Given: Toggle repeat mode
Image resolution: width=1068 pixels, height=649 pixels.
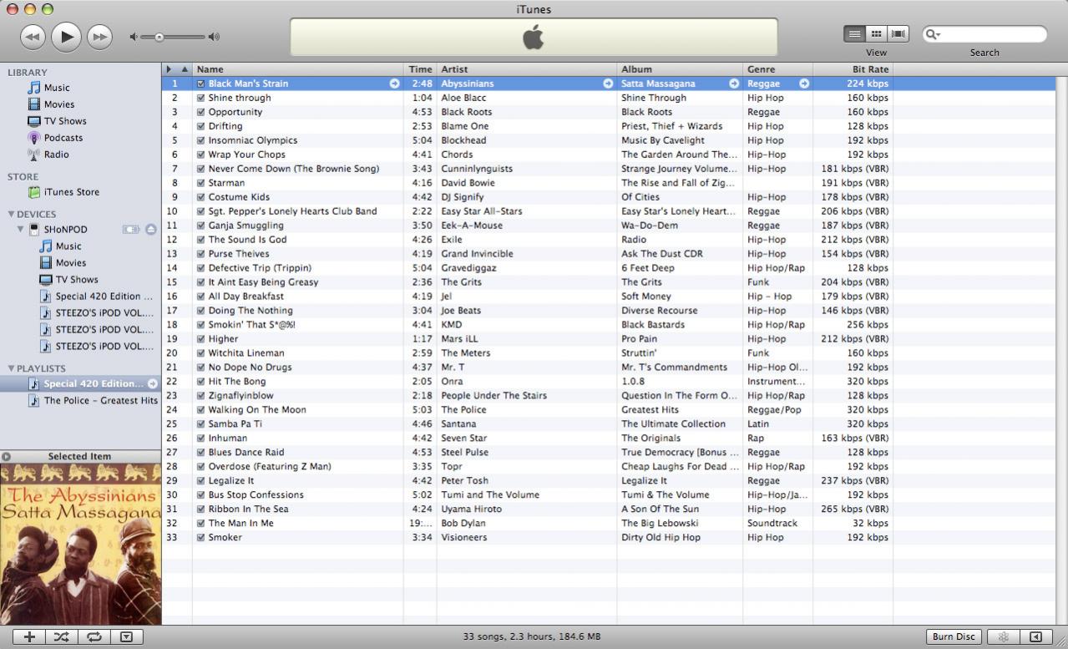Looking at the screenshot, I should click(x=94, y=636).
